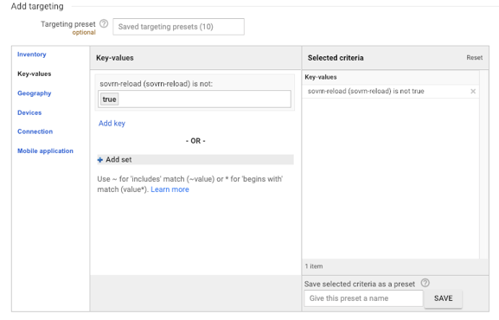Switch to Devices targeting

pos(29,112)
